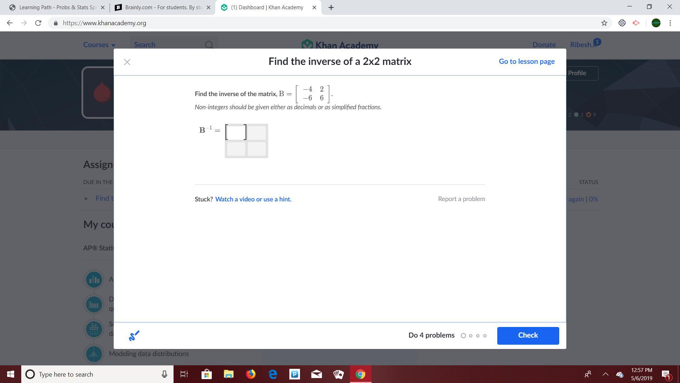Open Go to lesson page link
Viewport: 680px width, 383px height.
tap(527, 61)
